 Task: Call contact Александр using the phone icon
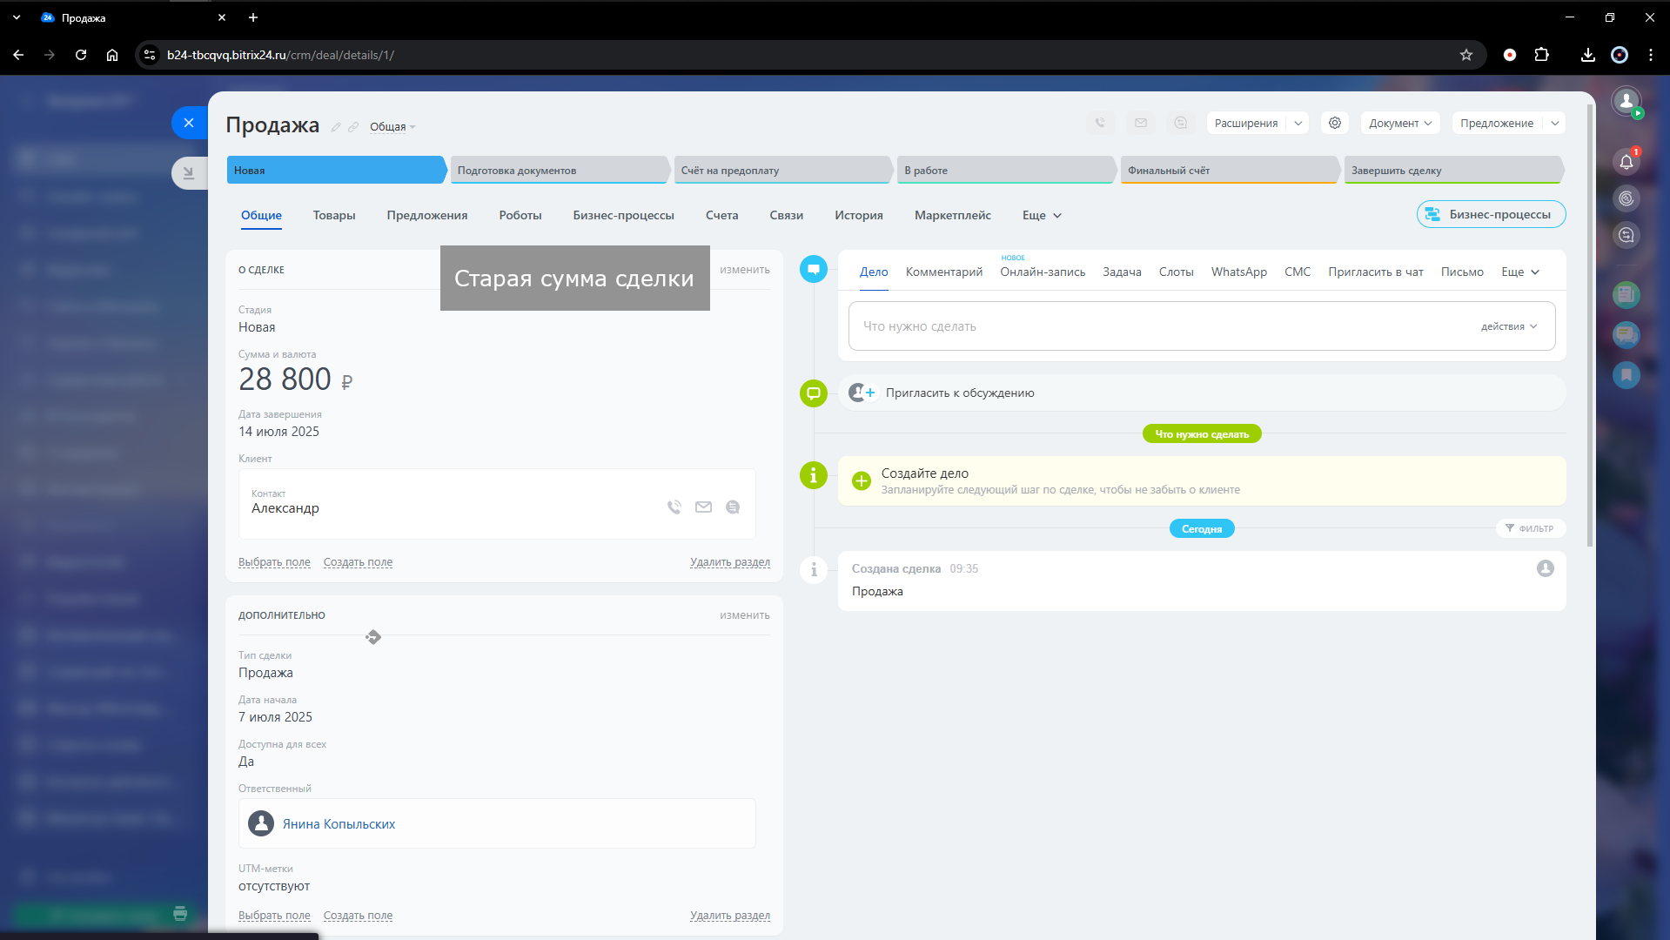click(674, 507)
